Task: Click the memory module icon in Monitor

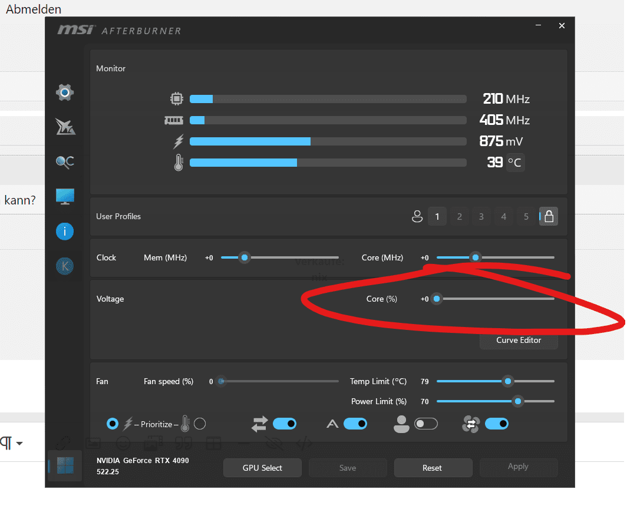Action: point(174,120)
